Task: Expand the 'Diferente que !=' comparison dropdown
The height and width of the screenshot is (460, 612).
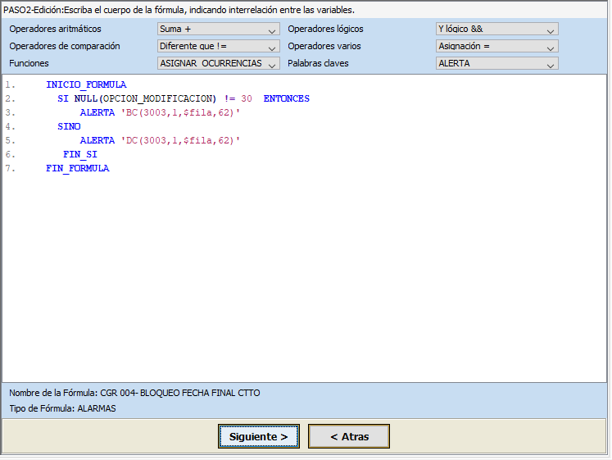Action: pyautogui.click(x=218, y=47)
